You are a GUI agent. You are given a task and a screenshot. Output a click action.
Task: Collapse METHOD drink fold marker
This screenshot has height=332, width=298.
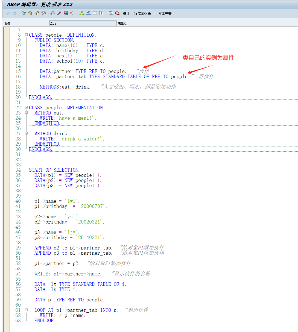(26, 133)
